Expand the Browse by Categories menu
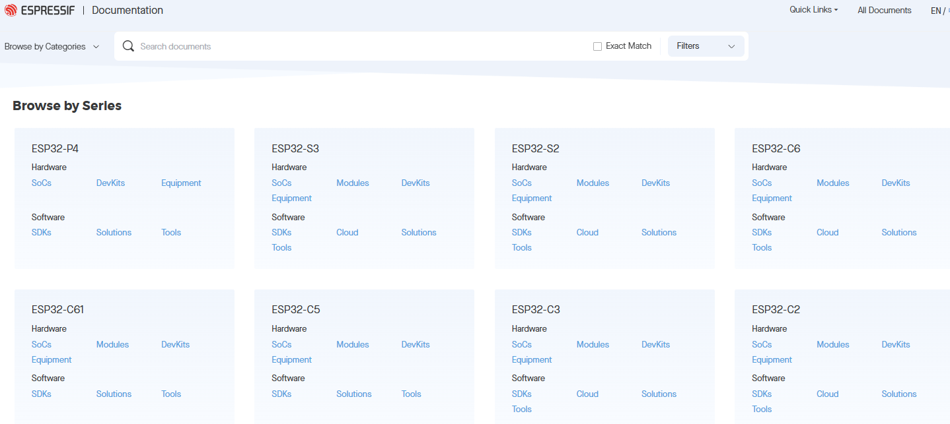950x424 pixels. click(x=52, y=47)
